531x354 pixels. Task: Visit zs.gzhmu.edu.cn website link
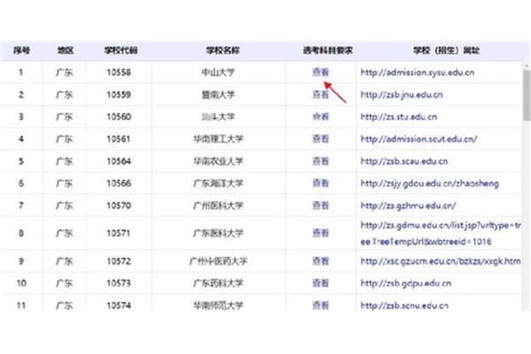[x=408, y=205]
